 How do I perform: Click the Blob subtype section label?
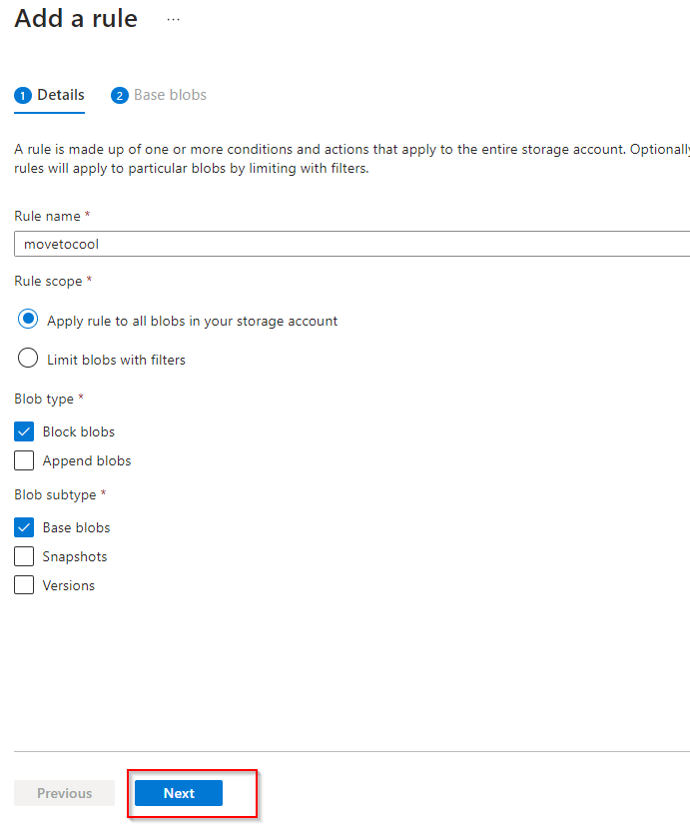pyautogui.click(x=57, y=494)
